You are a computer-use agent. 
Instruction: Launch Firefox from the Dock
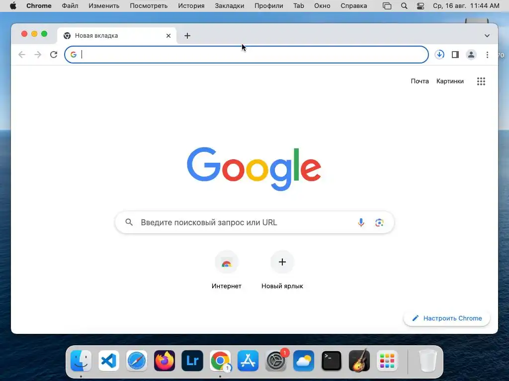(x=164, y=360)
